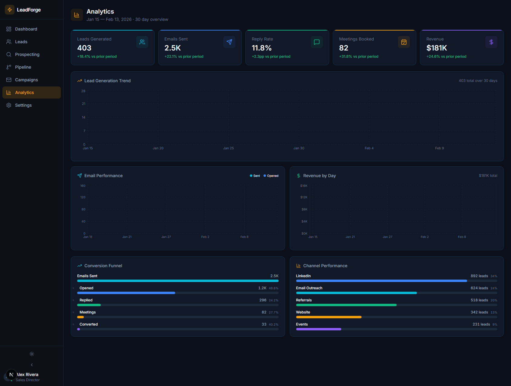The image size is (511, 386).
Task: Click the Revenue dollar sign icon
Action: 491,42
